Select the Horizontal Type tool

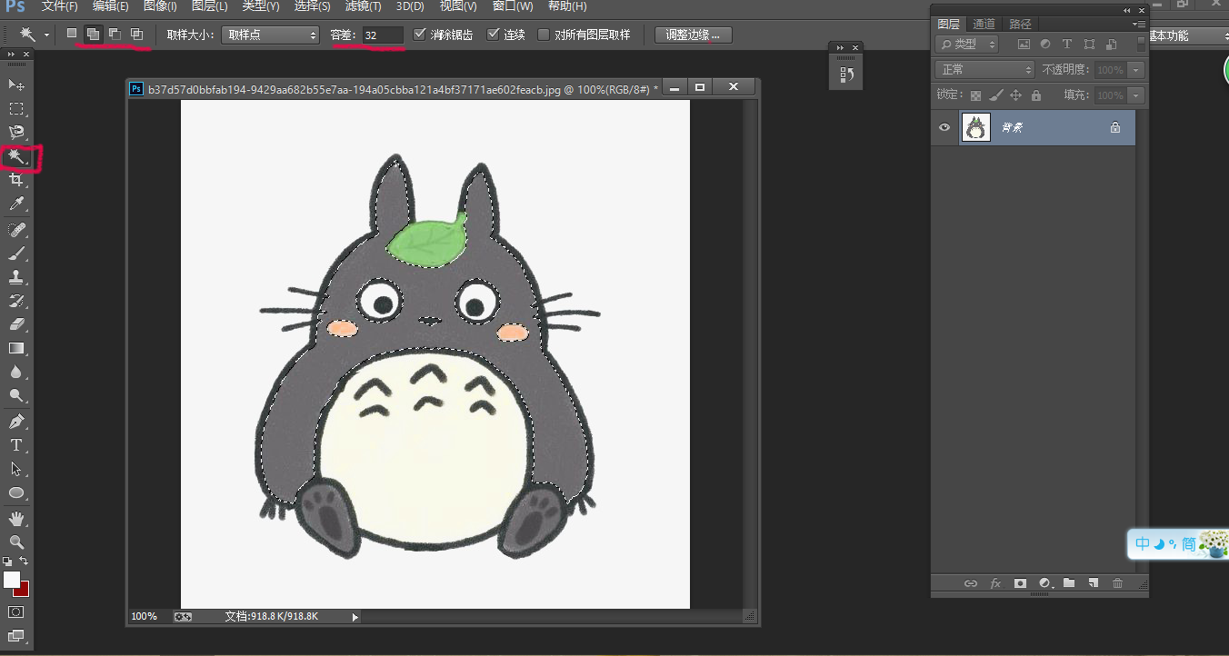pyautogui.click(x=16, y=445)
